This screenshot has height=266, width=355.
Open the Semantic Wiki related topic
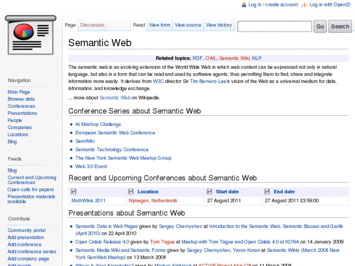pyautogui.click(x=234, y=58)
